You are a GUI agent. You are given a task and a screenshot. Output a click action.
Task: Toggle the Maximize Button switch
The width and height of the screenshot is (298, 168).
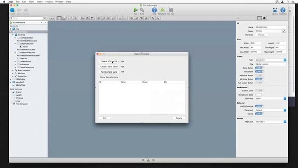pyautogui.click(x=259, y=75)
